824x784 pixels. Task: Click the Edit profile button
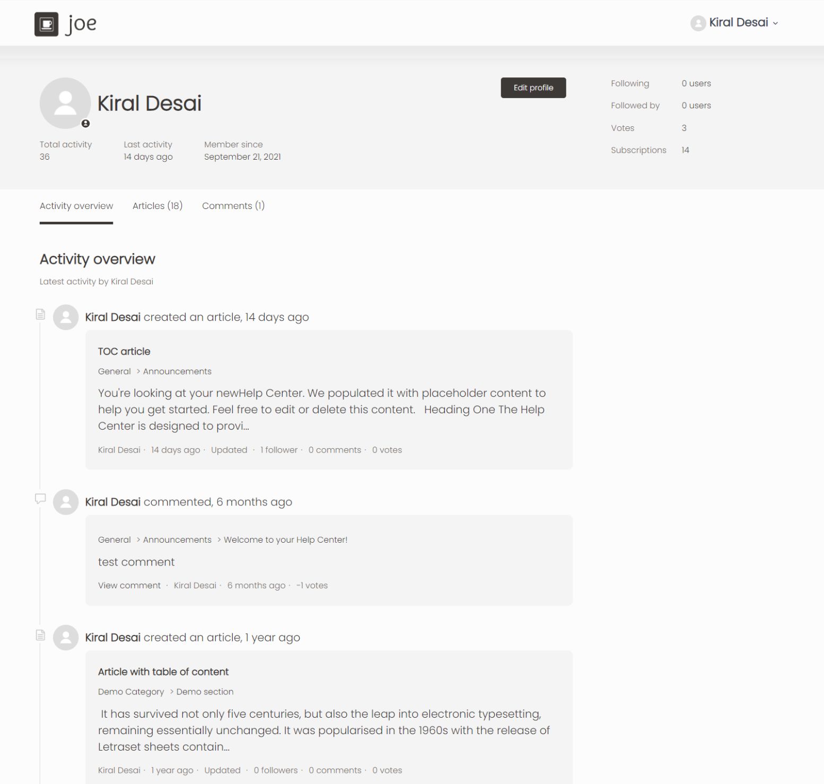click(x=533, y=88)
